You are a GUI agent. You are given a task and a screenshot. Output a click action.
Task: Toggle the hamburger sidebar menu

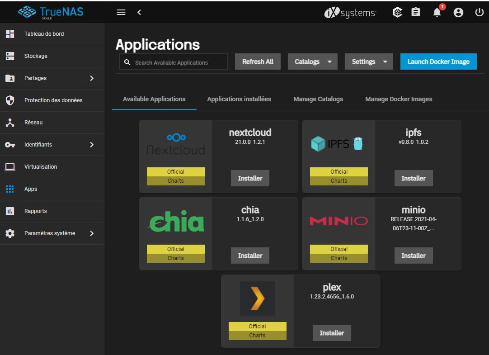(121, 12)
